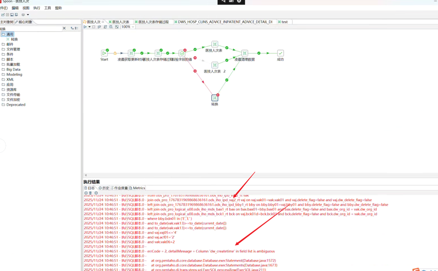The width and height of the screenshot is (438, 271).
Task: Open the 工具 menu
Action: (x=47, y=8)
